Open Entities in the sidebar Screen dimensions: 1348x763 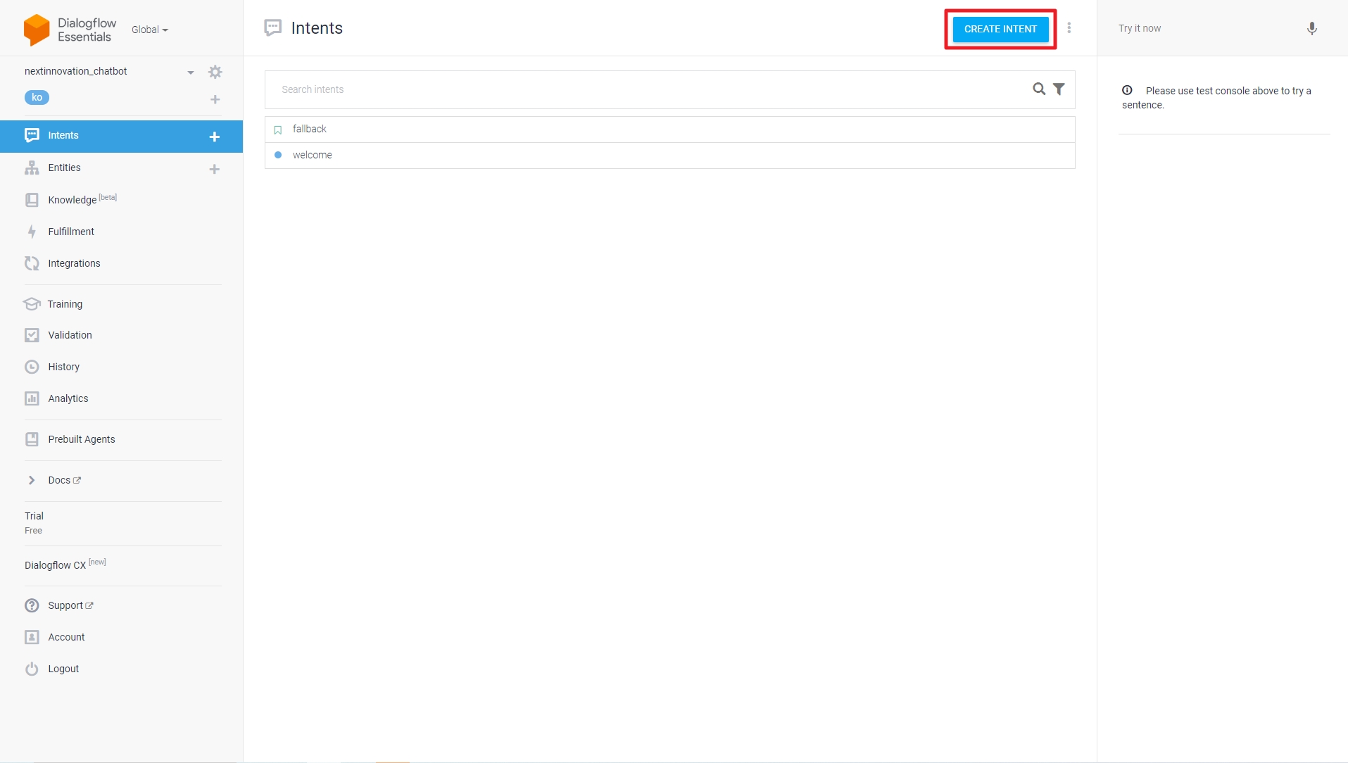(x=64, y=168)
